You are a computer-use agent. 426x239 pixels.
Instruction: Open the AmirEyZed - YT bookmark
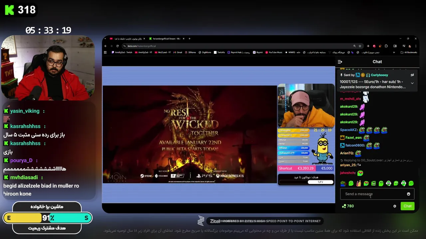143,52
